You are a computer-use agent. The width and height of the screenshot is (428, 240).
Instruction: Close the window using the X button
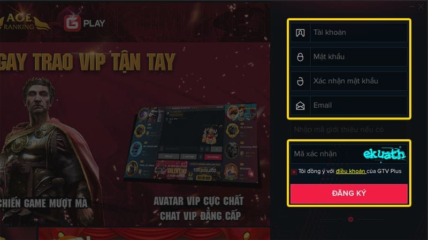point(421,7)
